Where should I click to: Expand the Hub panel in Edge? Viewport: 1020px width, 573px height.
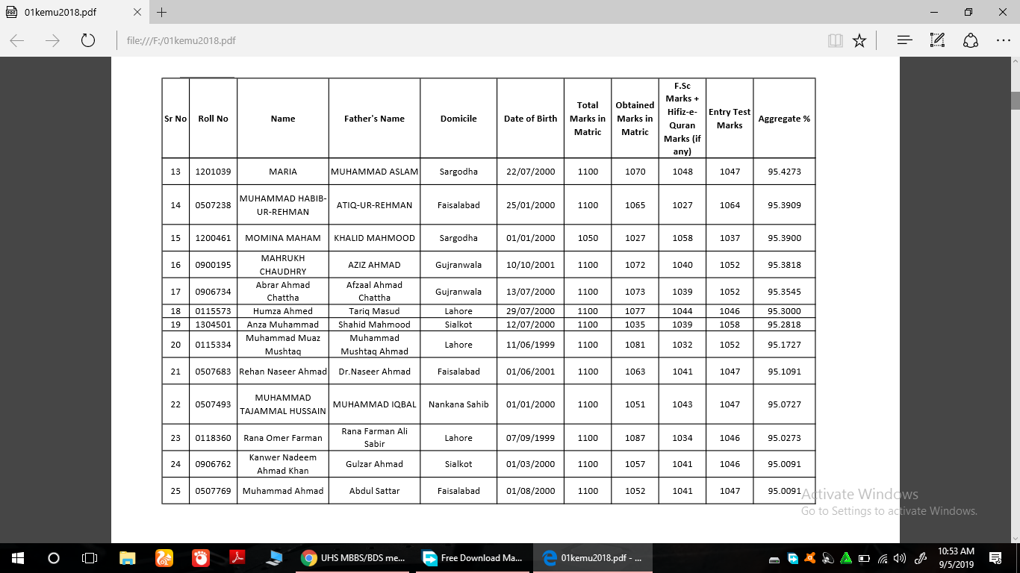(x=904, y=40)
